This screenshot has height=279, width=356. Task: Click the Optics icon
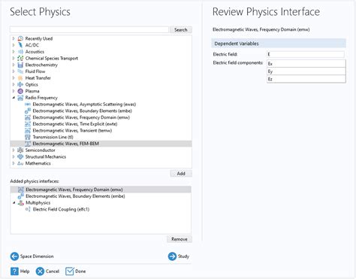(20, 84)
